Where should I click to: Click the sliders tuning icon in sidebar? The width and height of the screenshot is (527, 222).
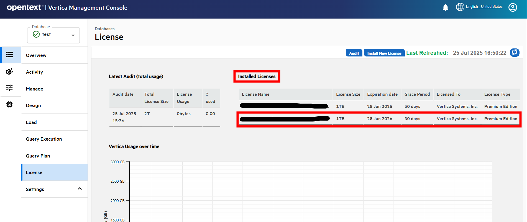(9, 88)
